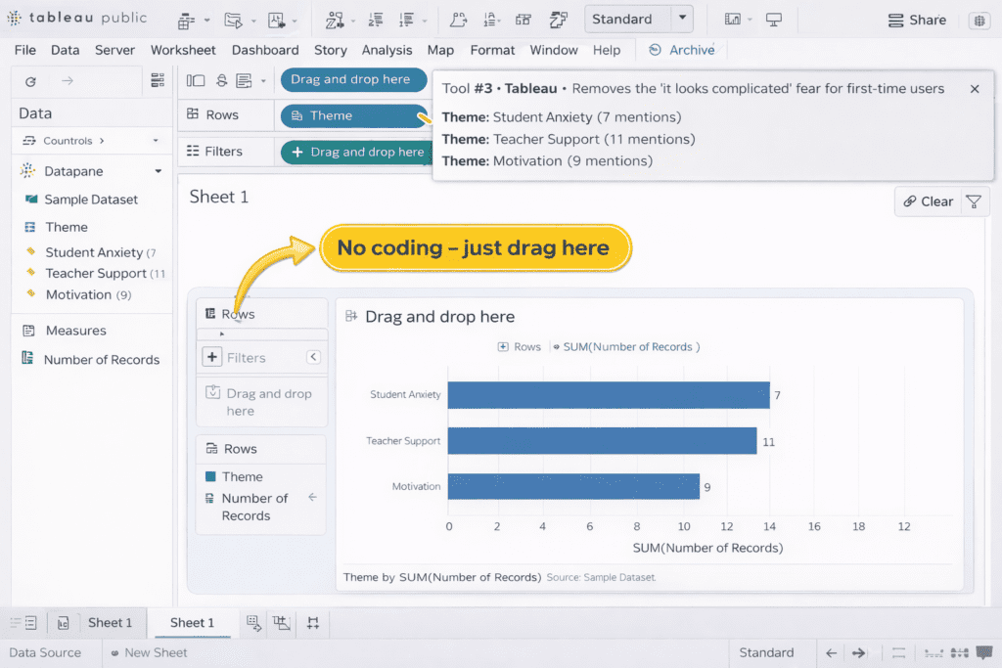Click New Sheet in the status bar
Viewport: 1002px width, 668px height.
pyautogui.click(x=149, y=652)
